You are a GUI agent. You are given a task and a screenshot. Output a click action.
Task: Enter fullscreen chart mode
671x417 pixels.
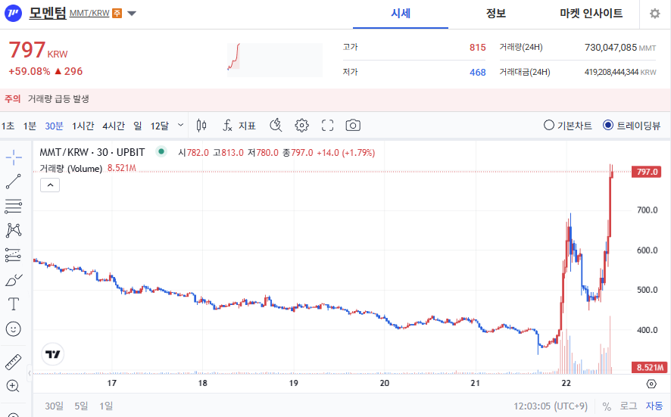click(328, 126)
